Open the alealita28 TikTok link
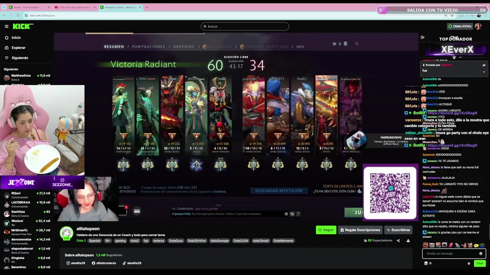Viewport: 490px width, 275px height. (132, 263)
